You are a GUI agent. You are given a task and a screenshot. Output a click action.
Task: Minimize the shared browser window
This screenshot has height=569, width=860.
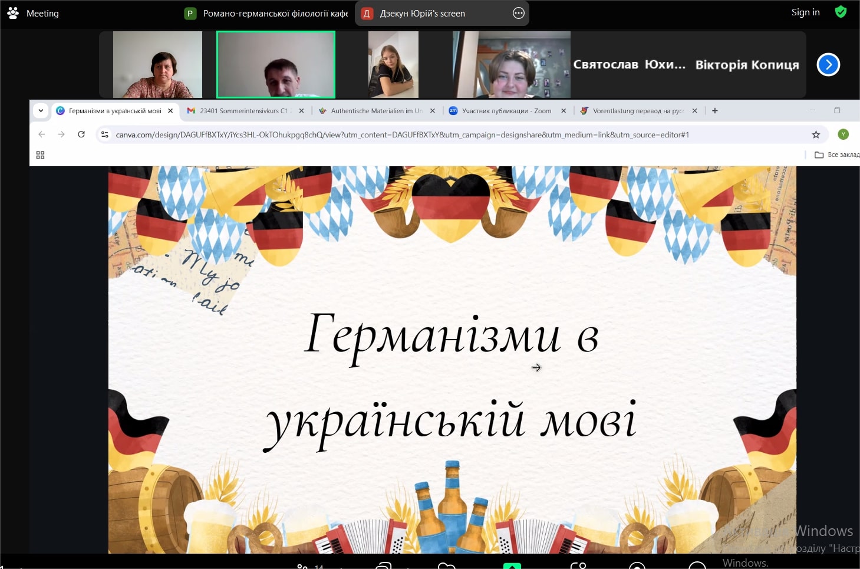pyautogui.click(x=812, y=110)
